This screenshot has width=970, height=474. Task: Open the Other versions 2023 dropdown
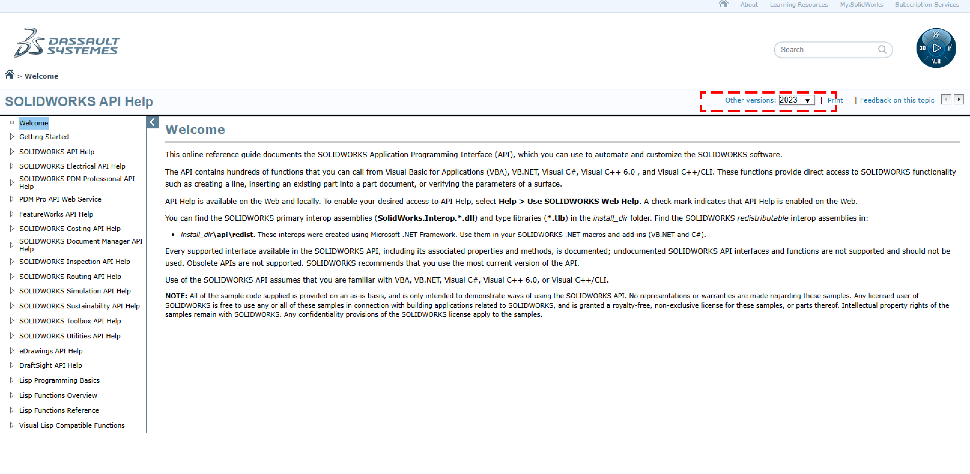pyautogui.click(x=796, y=100)
